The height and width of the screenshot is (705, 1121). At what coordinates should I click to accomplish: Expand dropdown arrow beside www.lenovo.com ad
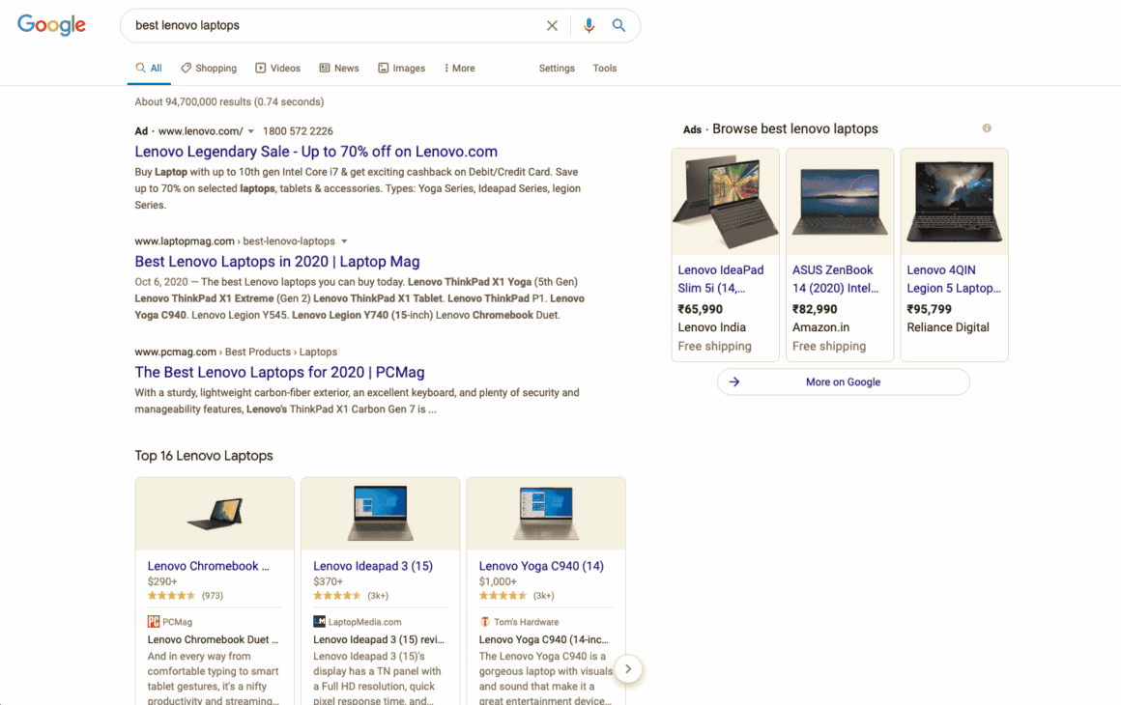pyautogui.click(x=251, y=131)
